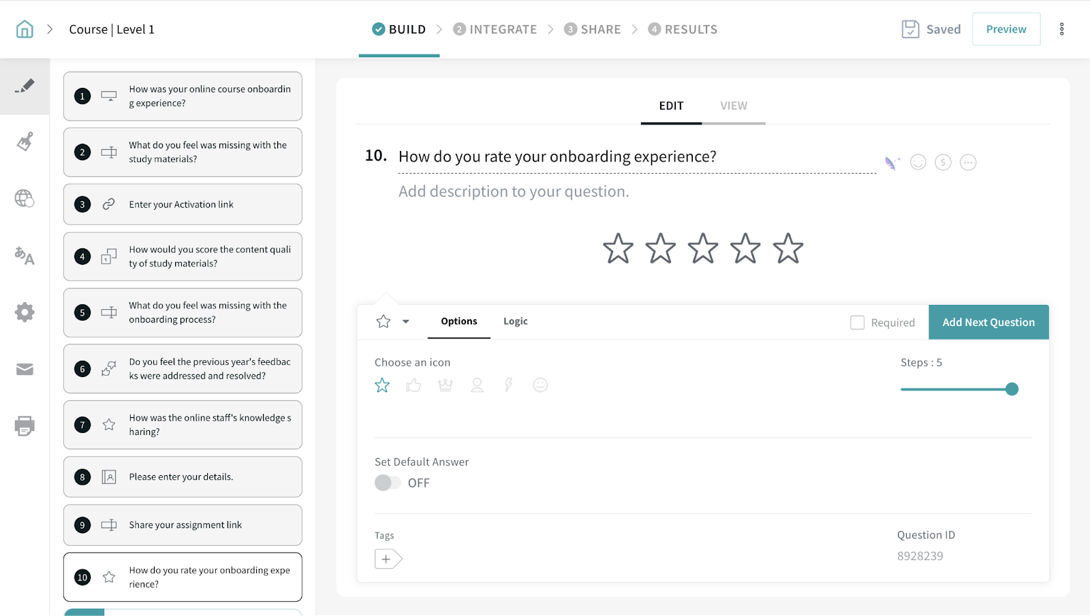
Task: Open the gear settings icon in sidebar
Action: (x=25, y=312)
